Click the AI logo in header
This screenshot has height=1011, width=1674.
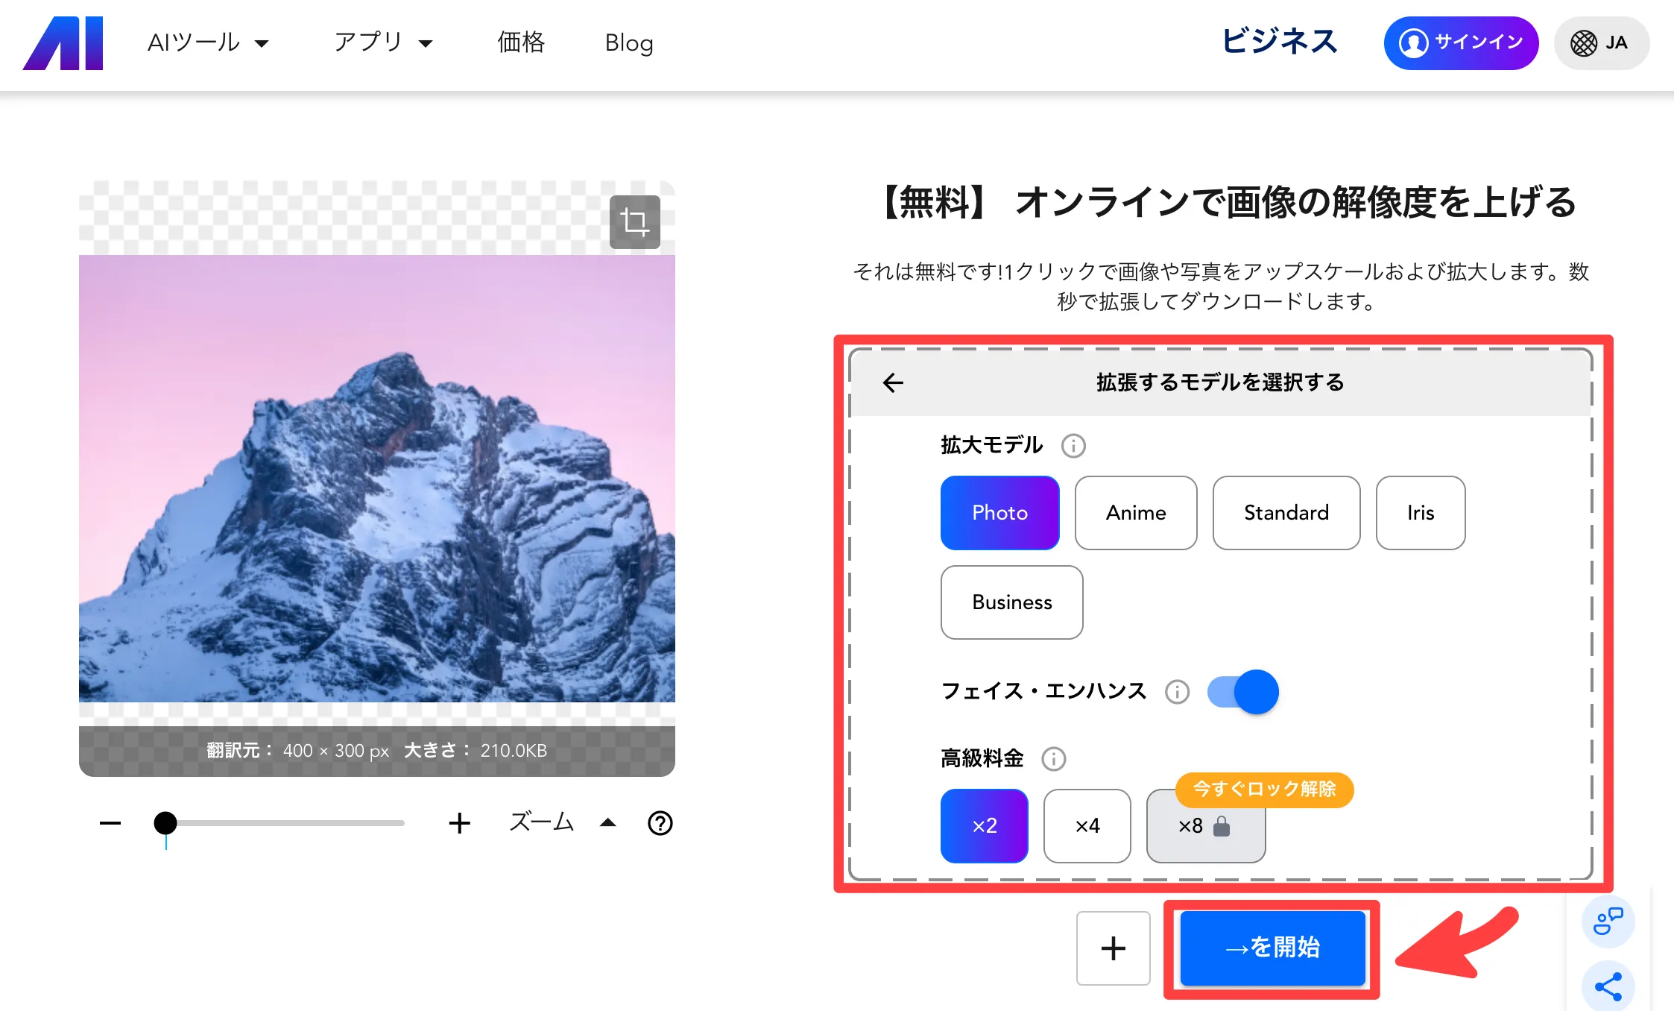tap(63, 43)
